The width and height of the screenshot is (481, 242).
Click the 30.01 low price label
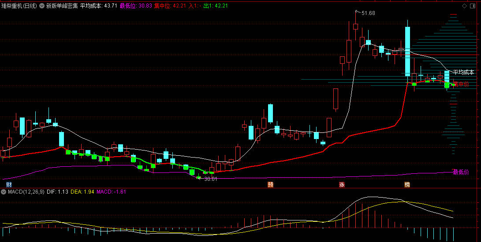pos(210,179)
